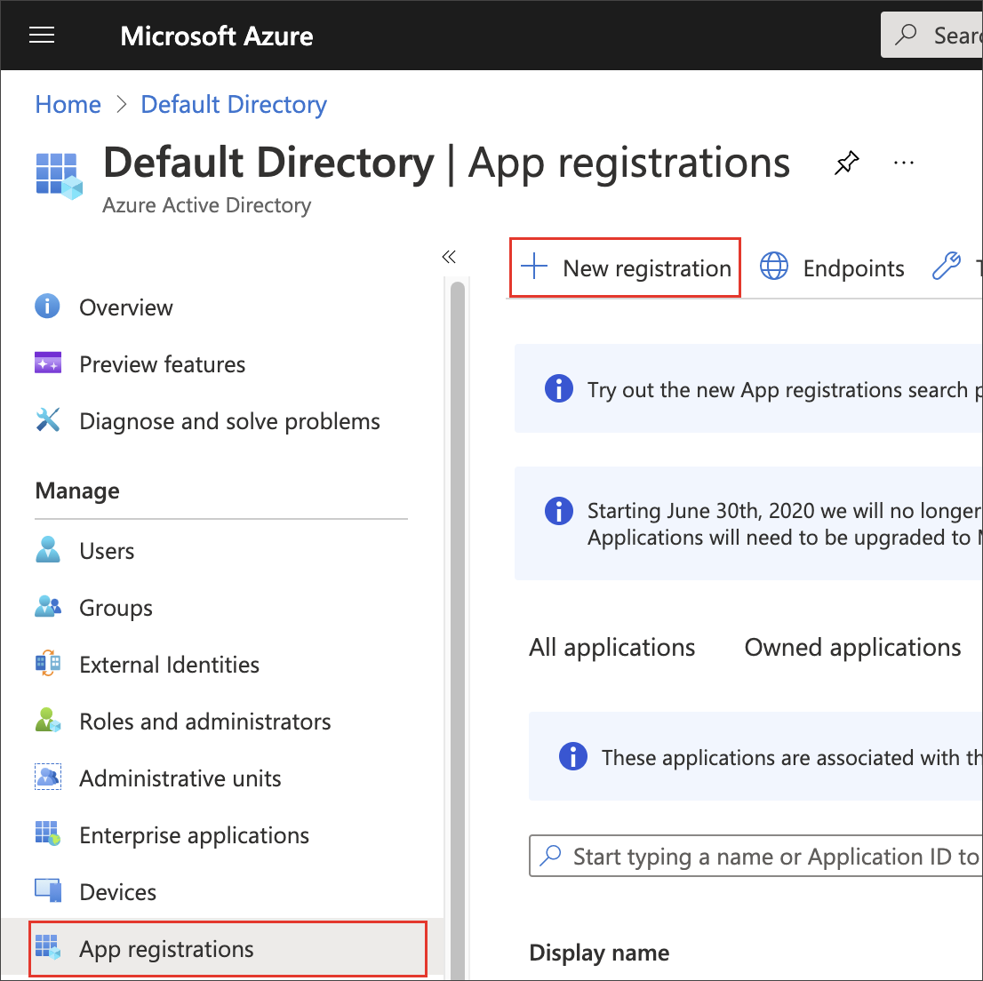983x981 pixels.
Task: Open the Azure portal hamburger menu
Action: pos(41,35)
